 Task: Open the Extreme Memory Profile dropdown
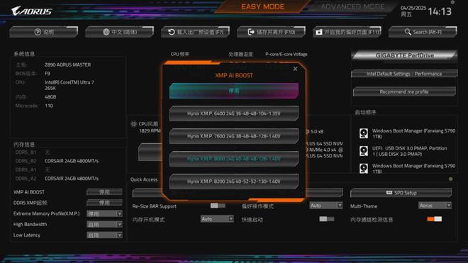coord(104,214)
